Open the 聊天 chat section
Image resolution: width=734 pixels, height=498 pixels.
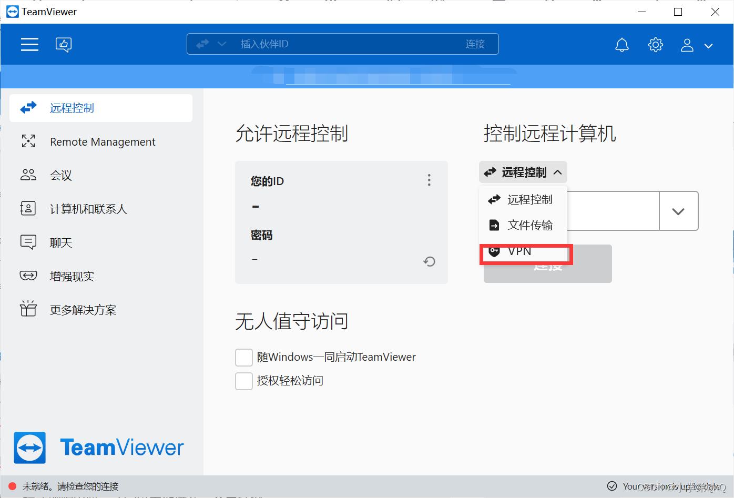pos(101,242)
